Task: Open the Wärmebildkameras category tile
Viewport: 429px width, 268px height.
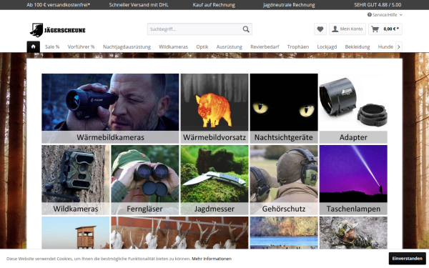Action: [110, 109]
